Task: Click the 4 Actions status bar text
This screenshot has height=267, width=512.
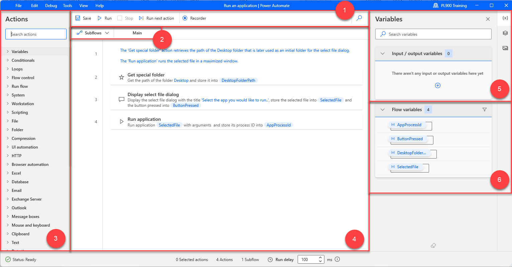Action: tap(224, 259)
